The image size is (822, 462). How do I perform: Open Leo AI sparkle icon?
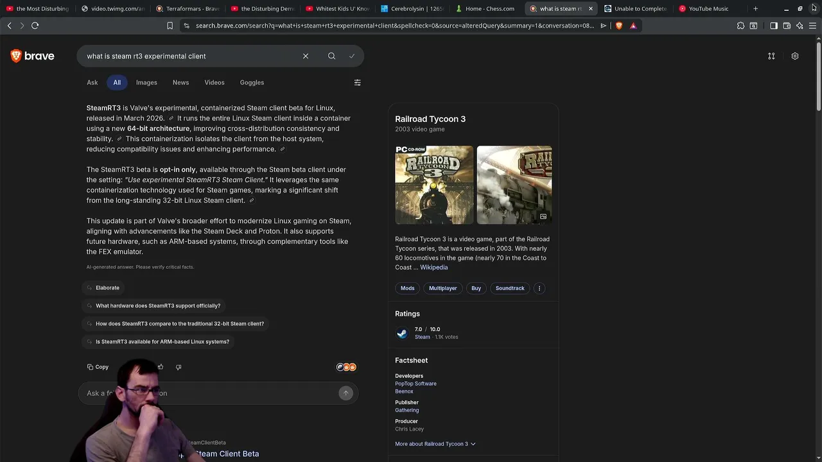click(x=800, y=26)
